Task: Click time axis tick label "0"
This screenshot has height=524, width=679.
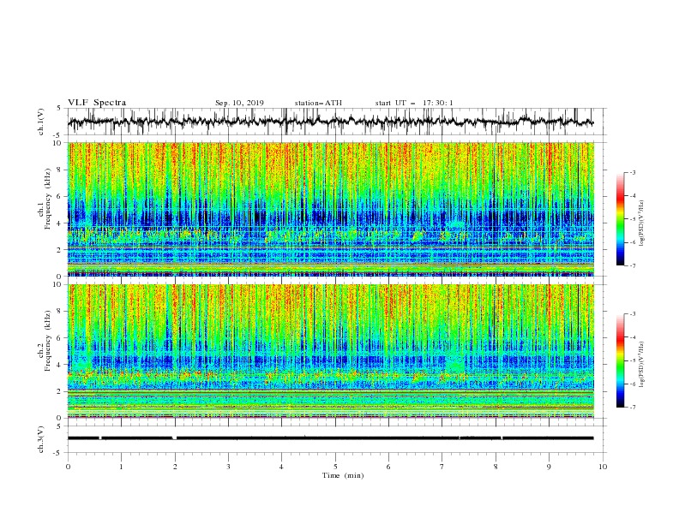Action: coord(68,467)
